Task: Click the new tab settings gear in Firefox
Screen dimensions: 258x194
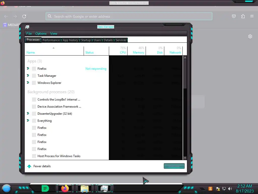Action: pyautogui.click(x=250, y=36)
